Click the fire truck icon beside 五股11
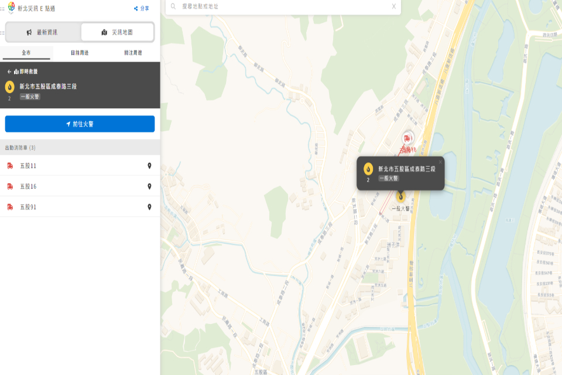Screen dimensions: 562x375 tap(10, 166)
